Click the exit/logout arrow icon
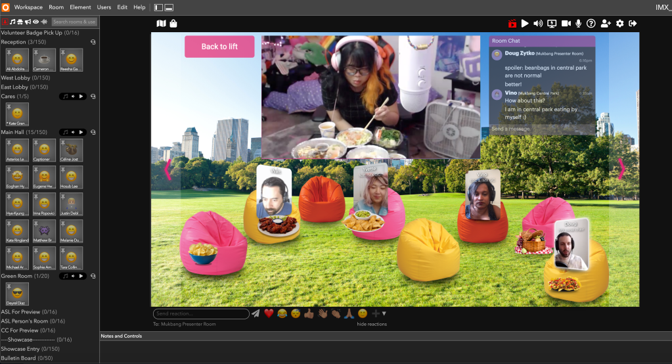Viewport: 672px width, 364px height. point(633,24)
